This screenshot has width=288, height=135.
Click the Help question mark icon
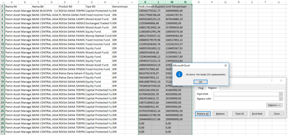272,80
